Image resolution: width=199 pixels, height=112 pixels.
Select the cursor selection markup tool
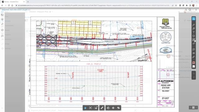pos(193,19)
